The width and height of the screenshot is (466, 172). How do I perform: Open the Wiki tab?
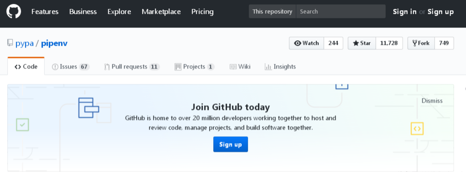[x=240, y=67]
